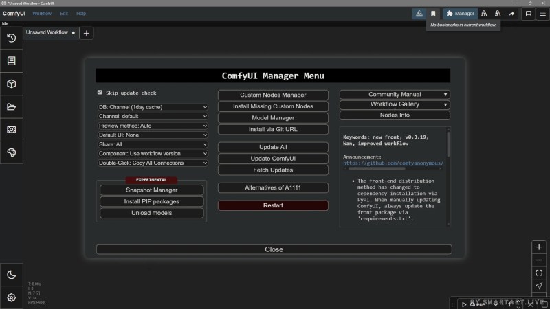Click the Update ComfyUI button

click(x=273, y=159)
